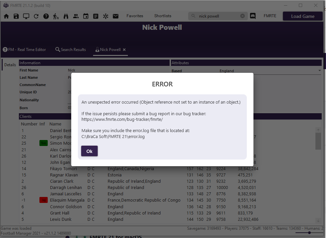Click the Home icon in toolbar
Image resolution: width=326 pixels, height=238 pixels.
click(x=6, y=16)
